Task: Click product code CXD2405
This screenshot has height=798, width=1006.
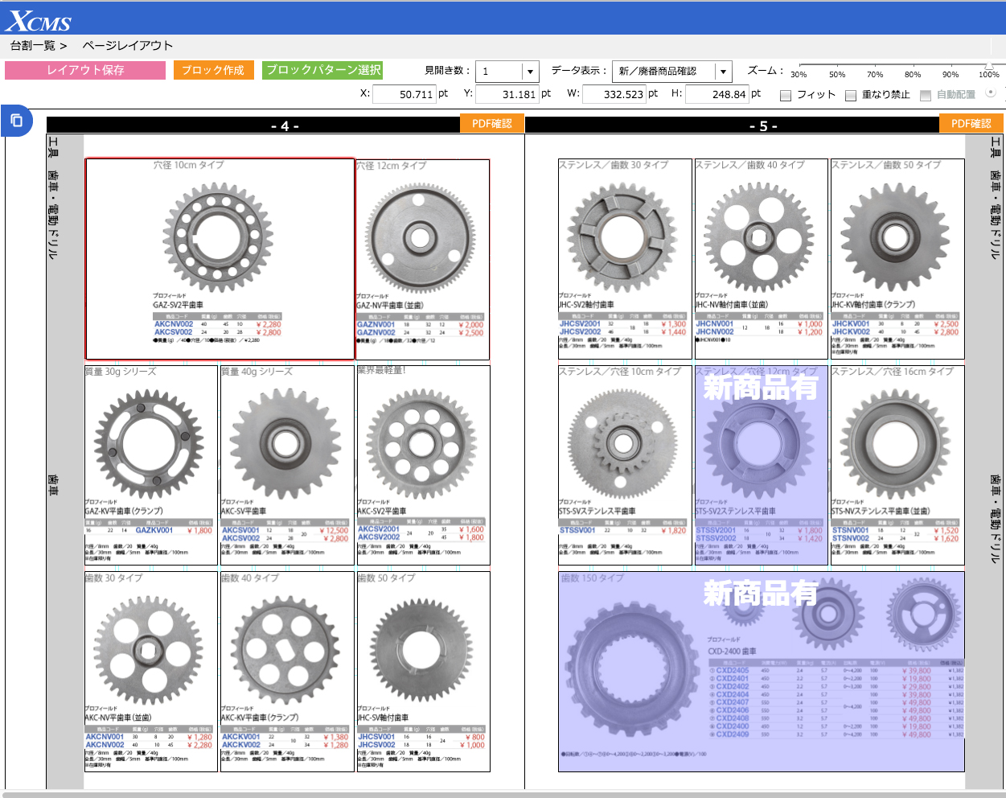Action: pos(733,670)
